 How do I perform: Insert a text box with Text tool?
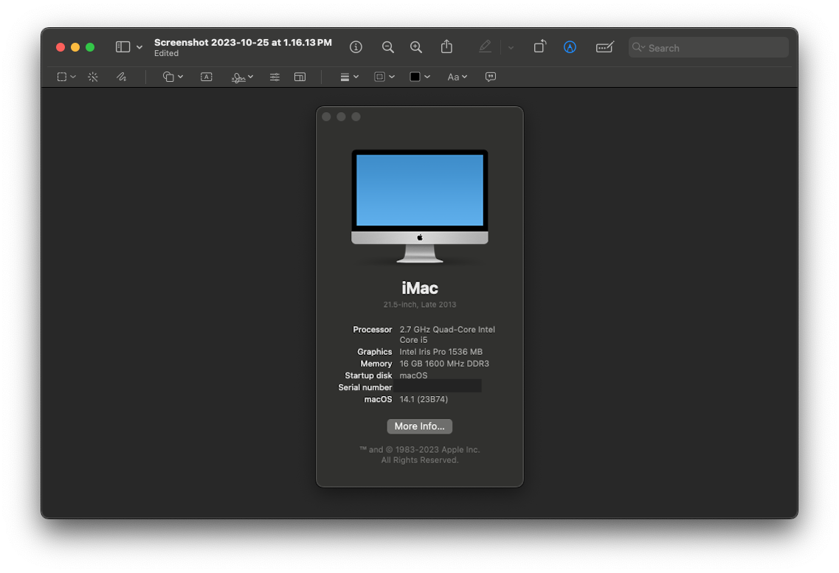[207, 77]
